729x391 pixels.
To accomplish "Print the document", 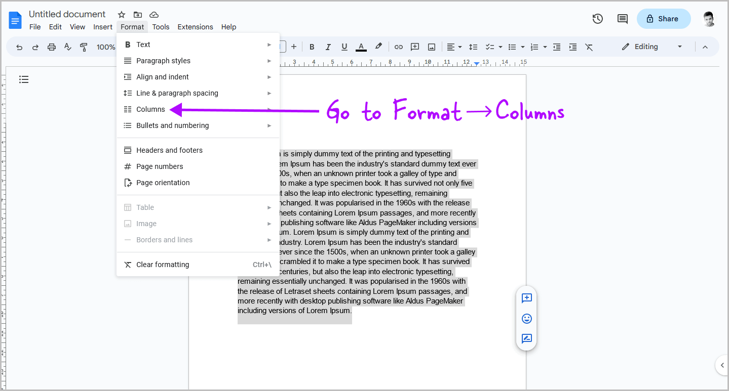I will click(x=51, y=47).
